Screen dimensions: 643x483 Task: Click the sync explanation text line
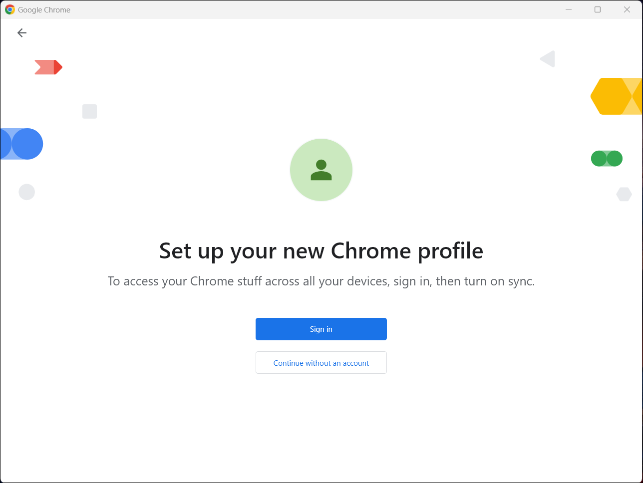[x=321, y=281]
